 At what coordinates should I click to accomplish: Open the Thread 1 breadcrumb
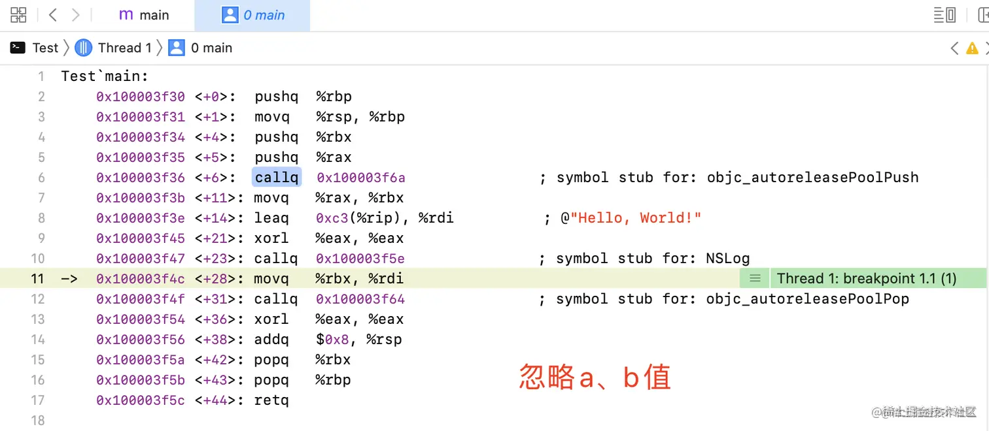[124, 48]
